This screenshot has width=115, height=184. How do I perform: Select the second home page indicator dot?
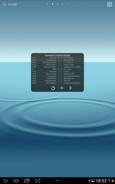[52, 4]
